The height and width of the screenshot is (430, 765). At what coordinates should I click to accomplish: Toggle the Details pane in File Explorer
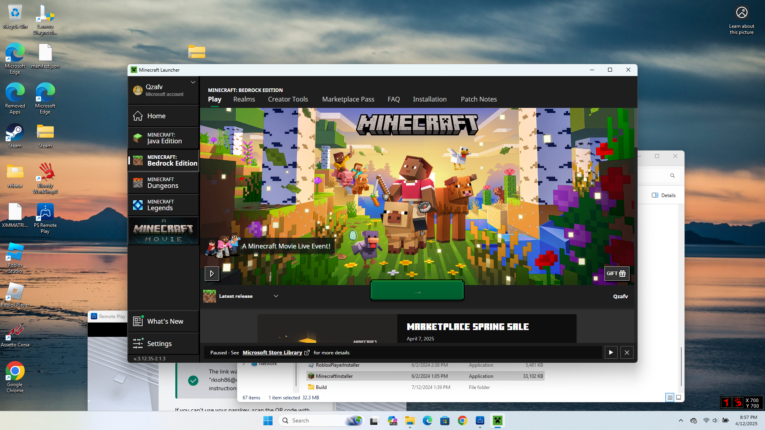pyautogui.click(x=664, y=195)
